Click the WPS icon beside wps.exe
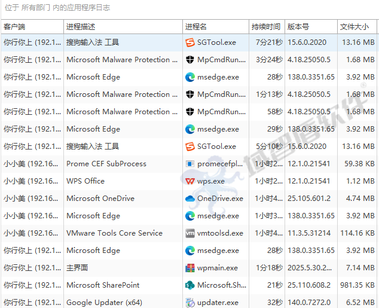 [190, 181]
